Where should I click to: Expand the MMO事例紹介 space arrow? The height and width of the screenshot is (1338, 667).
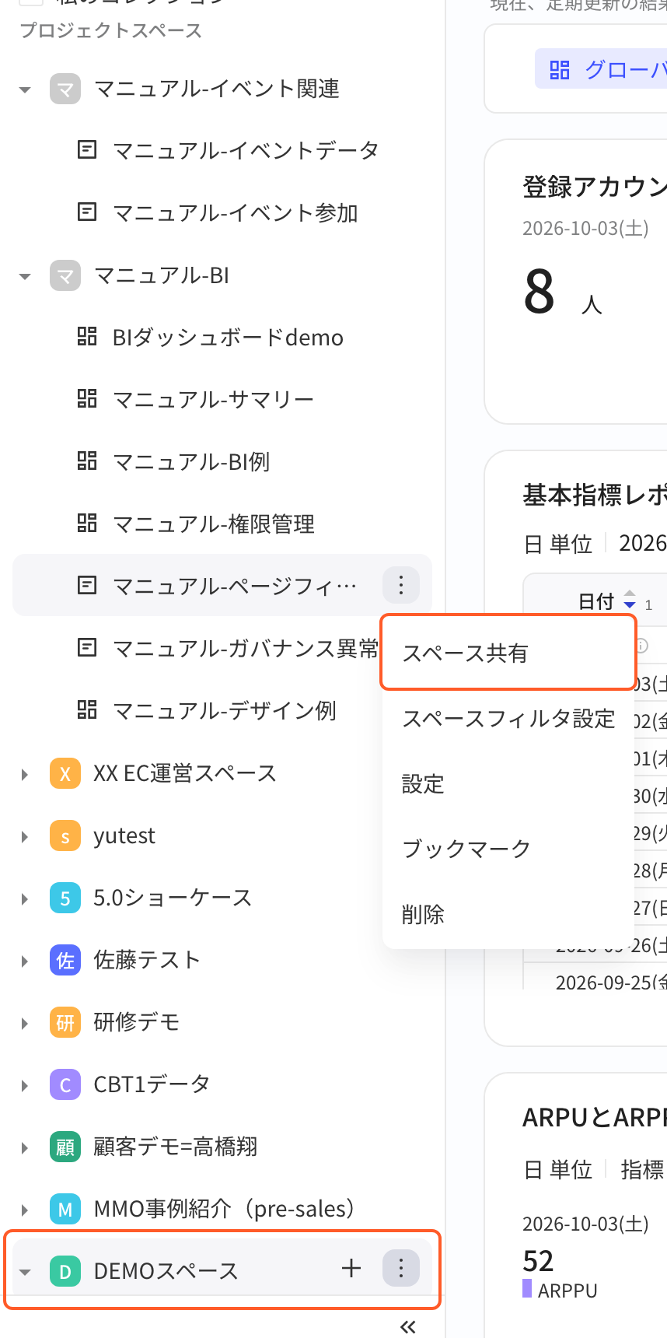(25, 1210)
